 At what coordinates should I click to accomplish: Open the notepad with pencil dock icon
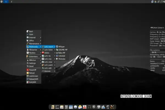62,107
